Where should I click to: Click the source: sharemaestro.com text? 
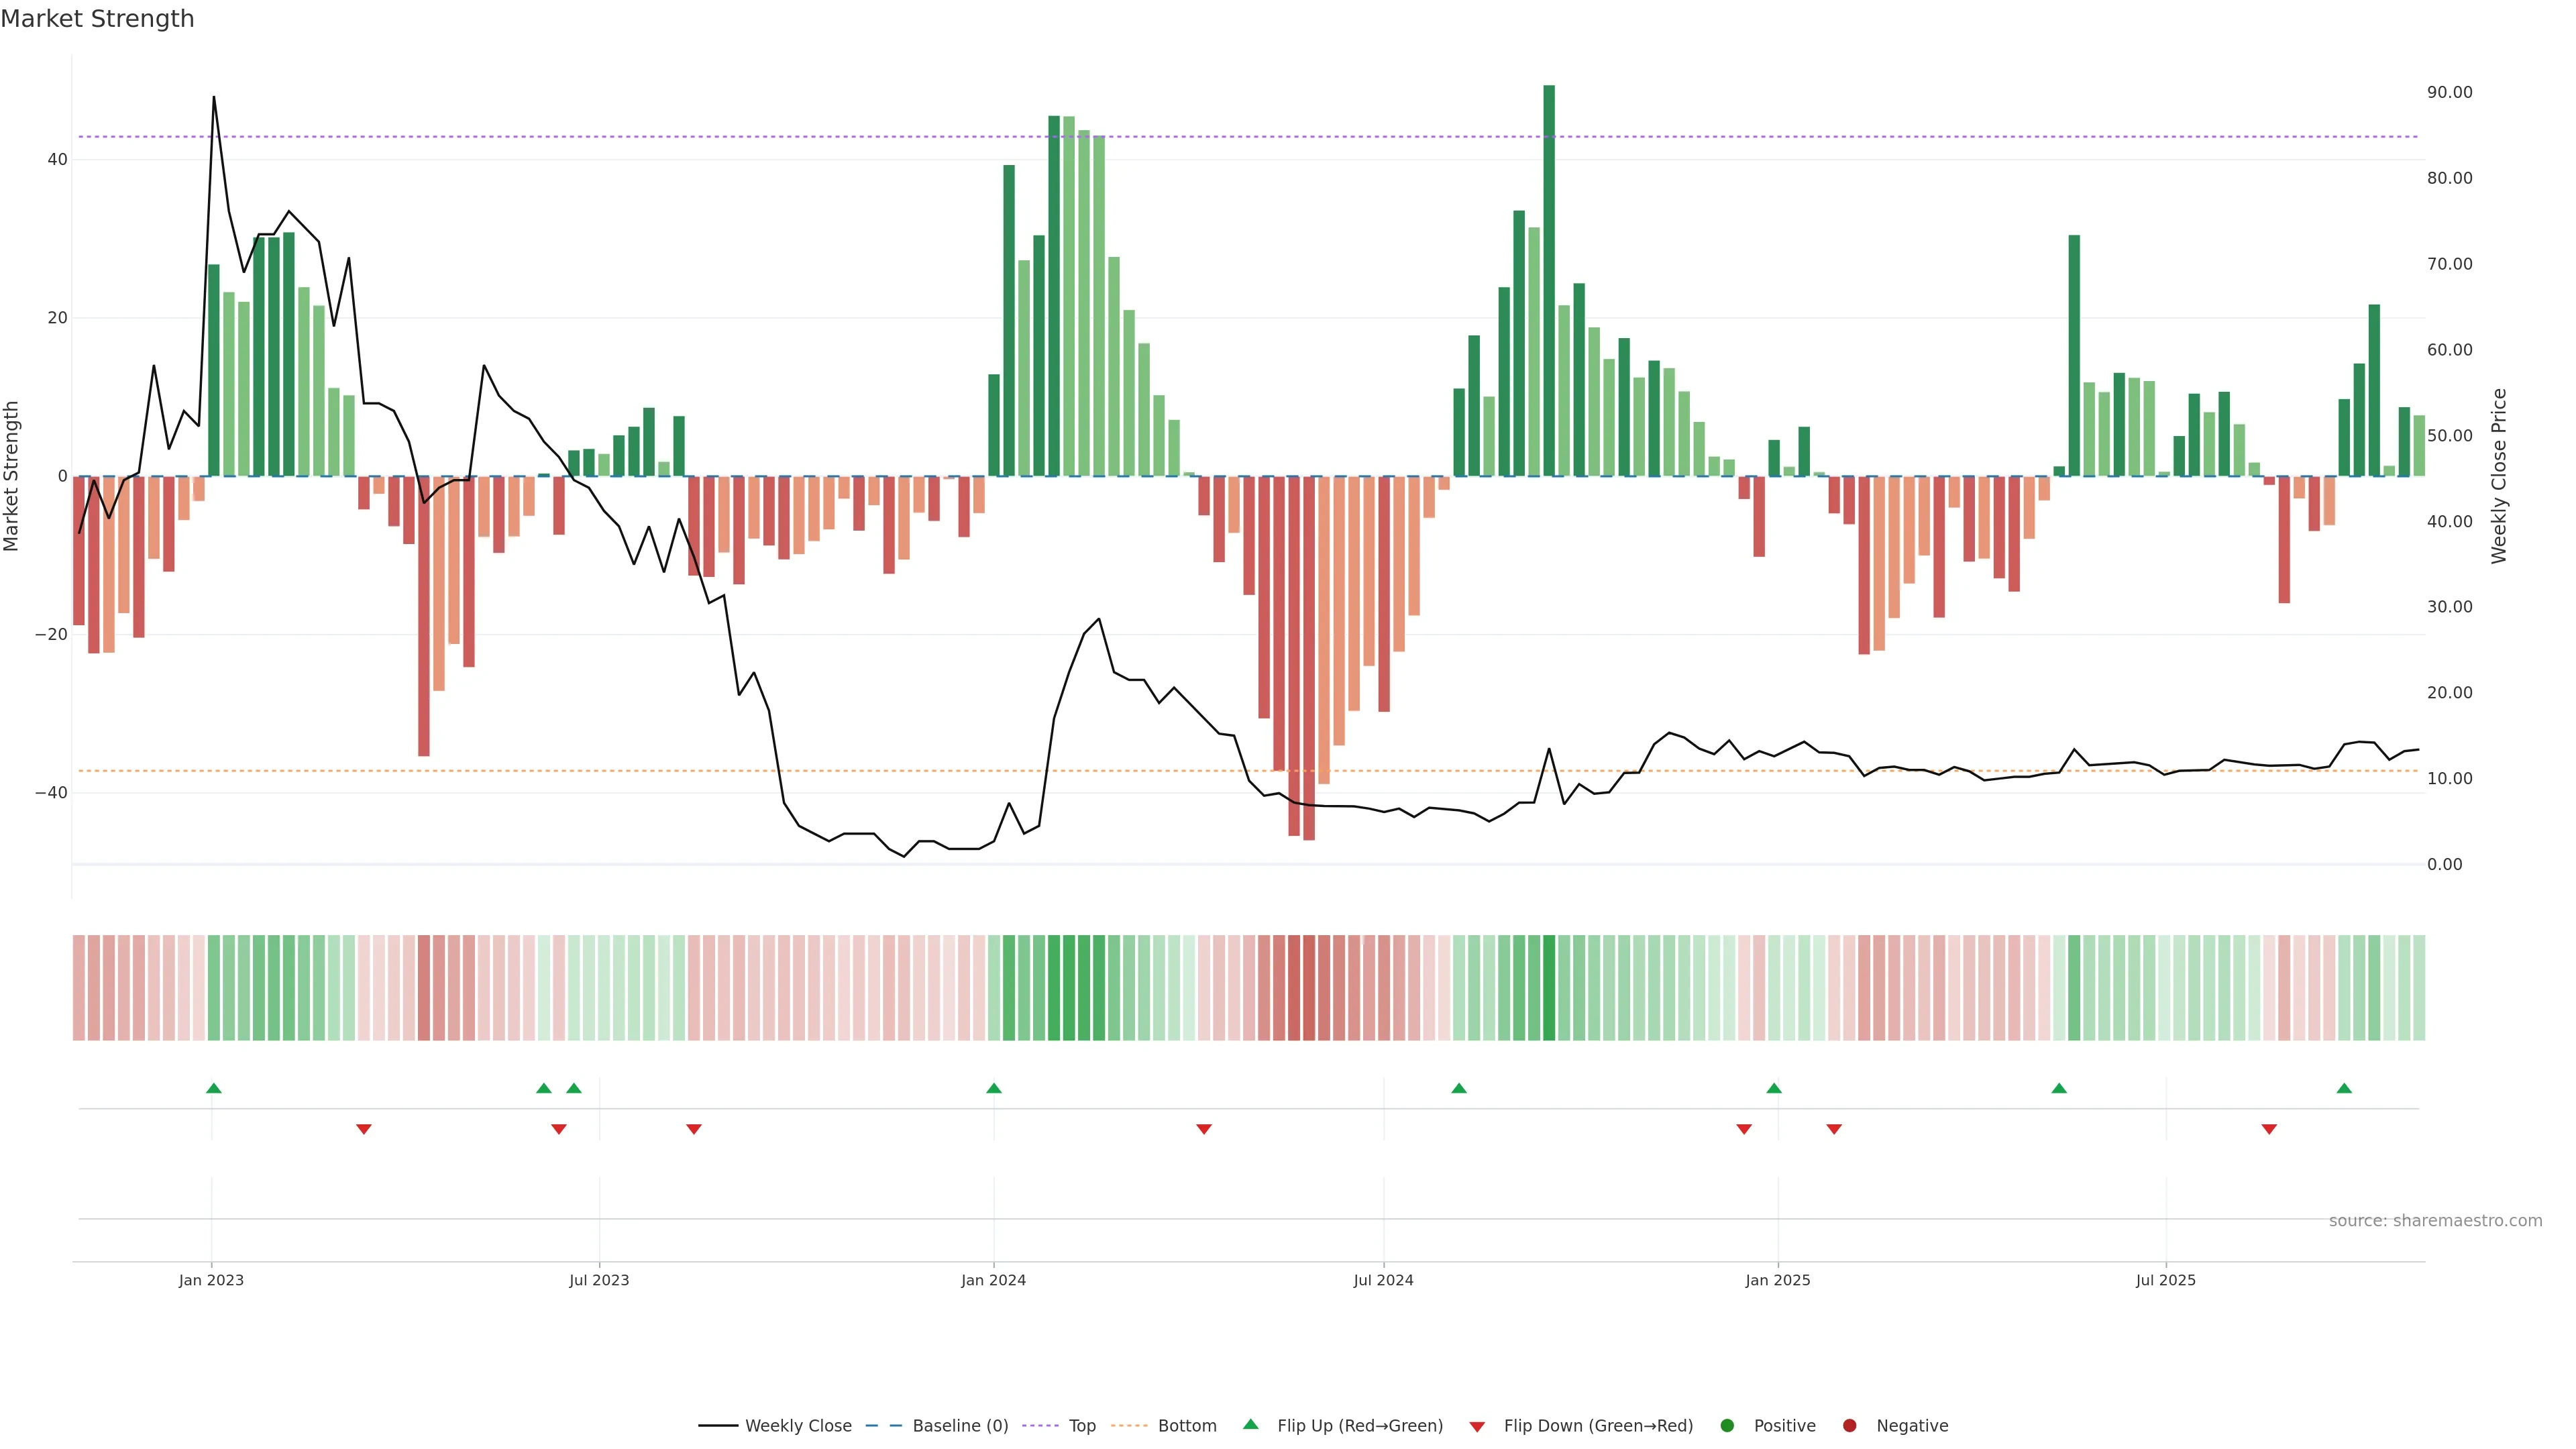(x=2435, y=1221)
